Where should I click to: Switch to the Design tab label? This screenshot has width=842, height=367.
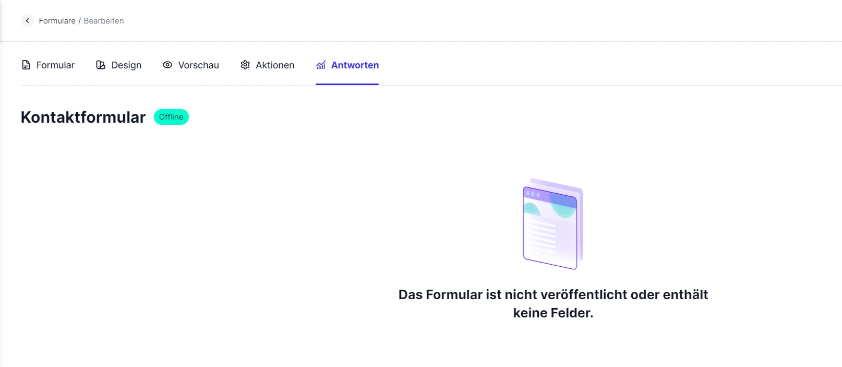126,65
